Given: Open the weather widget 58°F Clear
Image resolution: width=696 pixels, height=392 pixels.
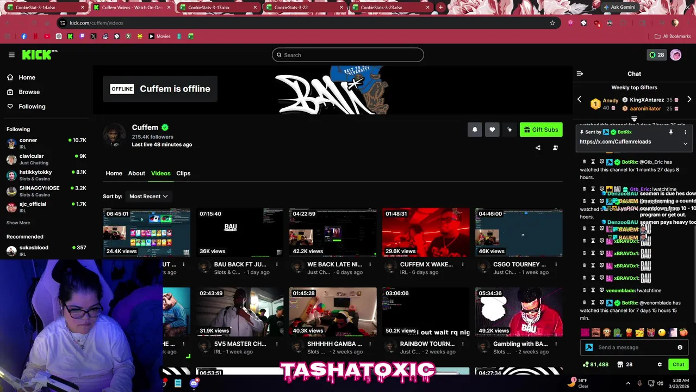Looking at the screenshot, I should (x=578, y=383).
